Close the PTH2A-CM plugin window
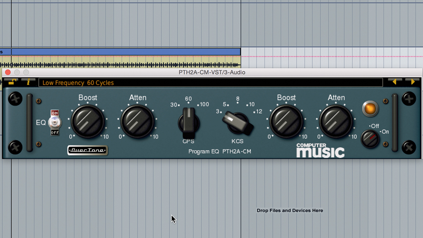The image size is (423, 238). (x=8, y=72)
